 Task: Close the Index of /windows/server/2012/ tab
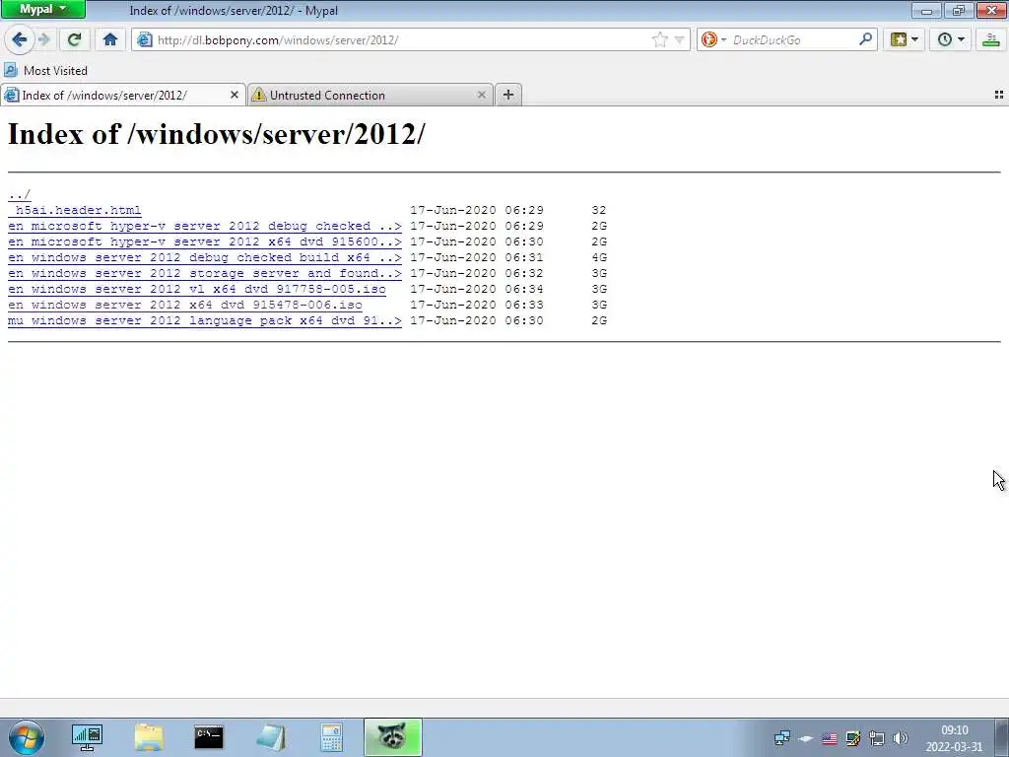(235, 96)
